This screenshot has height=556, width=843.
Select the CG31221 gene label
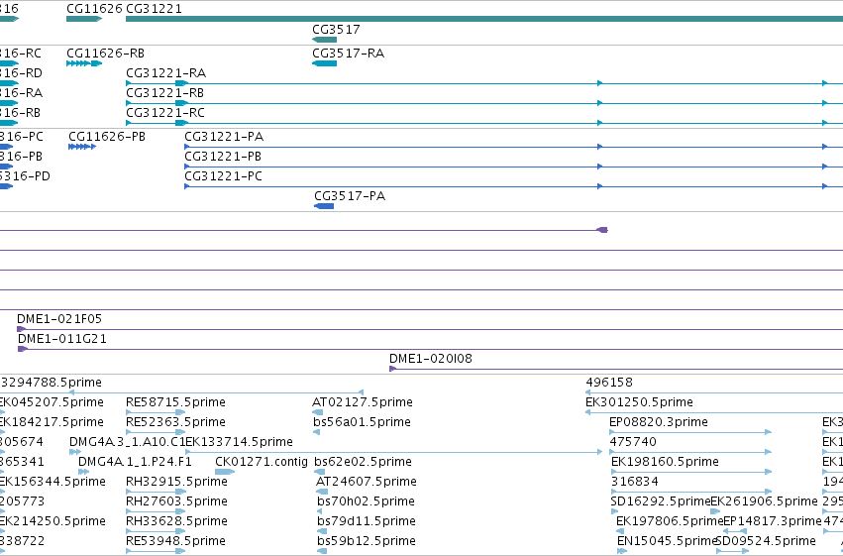(154, 9)
